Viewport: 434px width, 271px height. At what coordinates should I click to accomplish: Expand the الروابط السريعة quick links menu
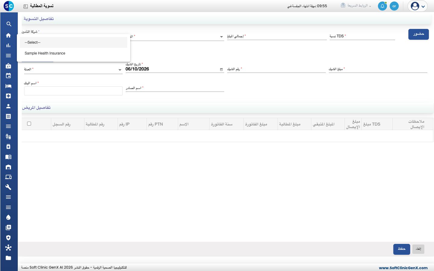(x=356, y=6)
